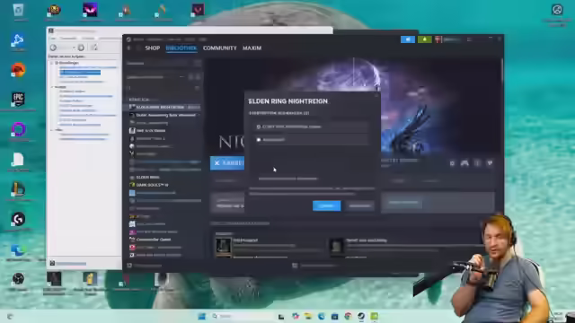Click the cancel button in the Nightreign dialog
Screen dimensions: 575x323
(x=359, y=205)
